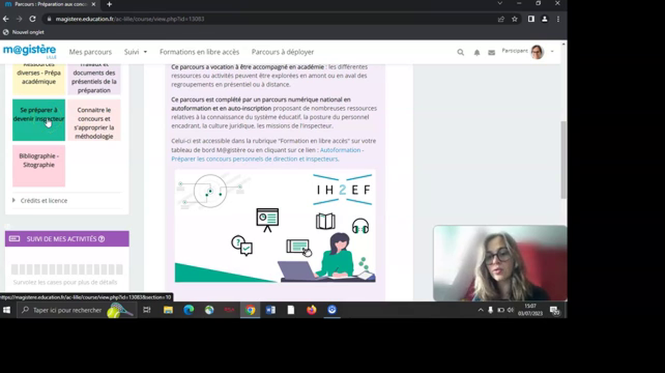Select the 'Bibliographie - Sitographie' tile
665x373 pixels.
(x=38, y=160)
